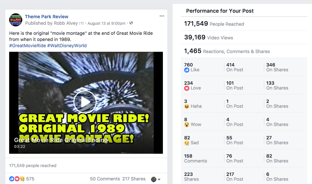Click the 133 On Shares love value
Screen dimensions: 312x184
(x=277, y=86)
